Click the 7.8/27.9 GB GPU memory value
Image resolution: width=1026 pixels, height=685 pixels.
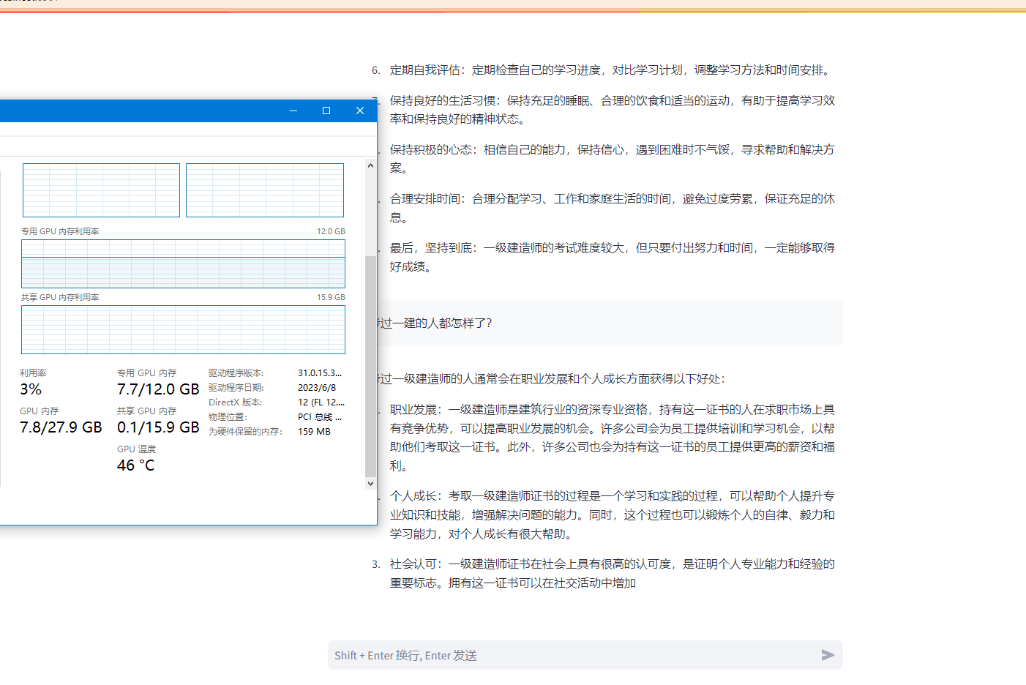[x=61, y=427]
